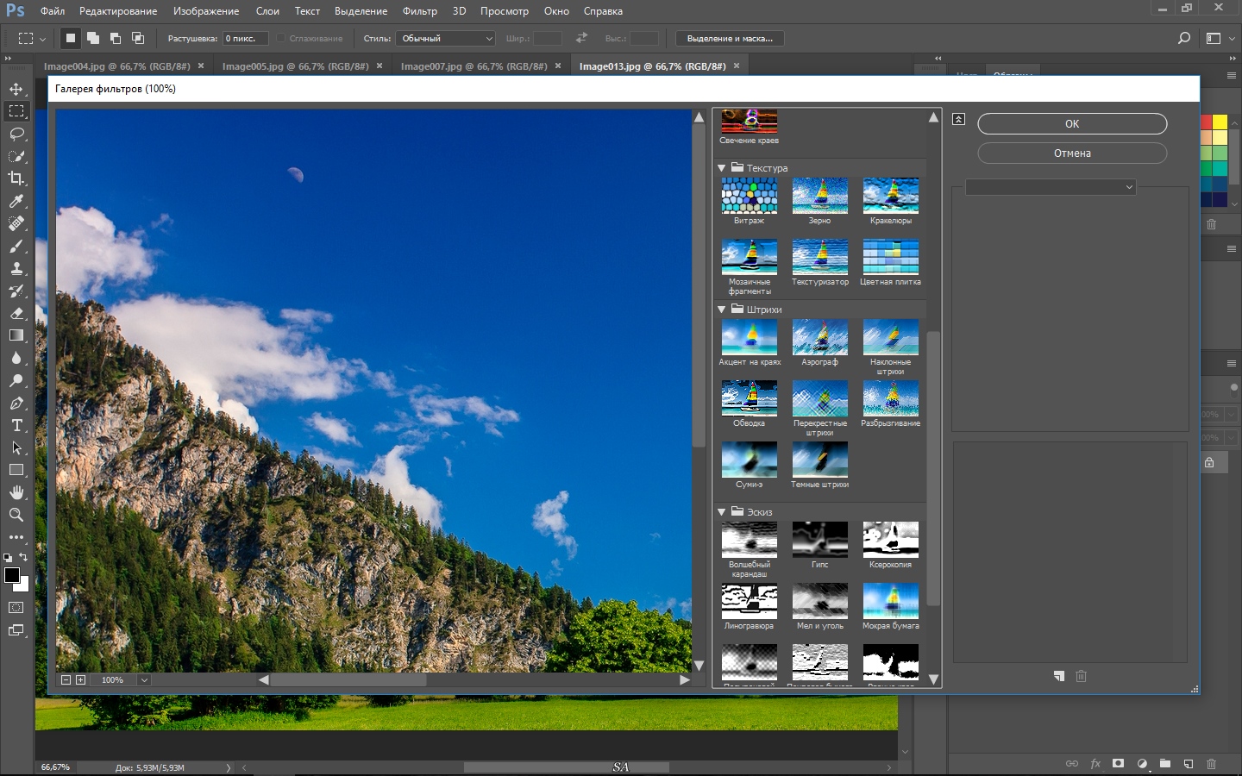
Task: Toggle the Сглаживание checkbox
Action: [281, 38]
